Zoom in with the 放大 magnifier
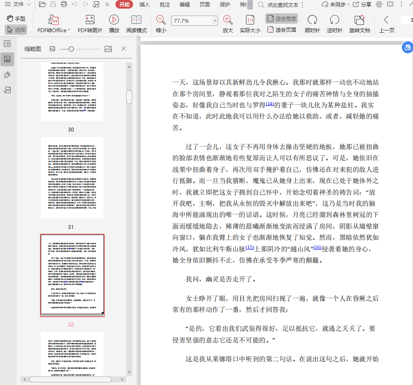This screenshot has height=385, width=413. 228,20
